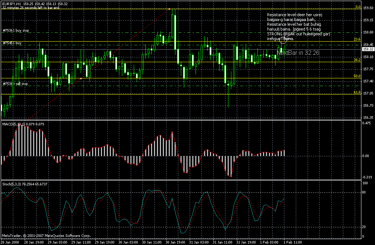Select the Fibonacci 0.0 level label
The width and height of the screenshot is (375, 245).
click(x=357, y=7)
